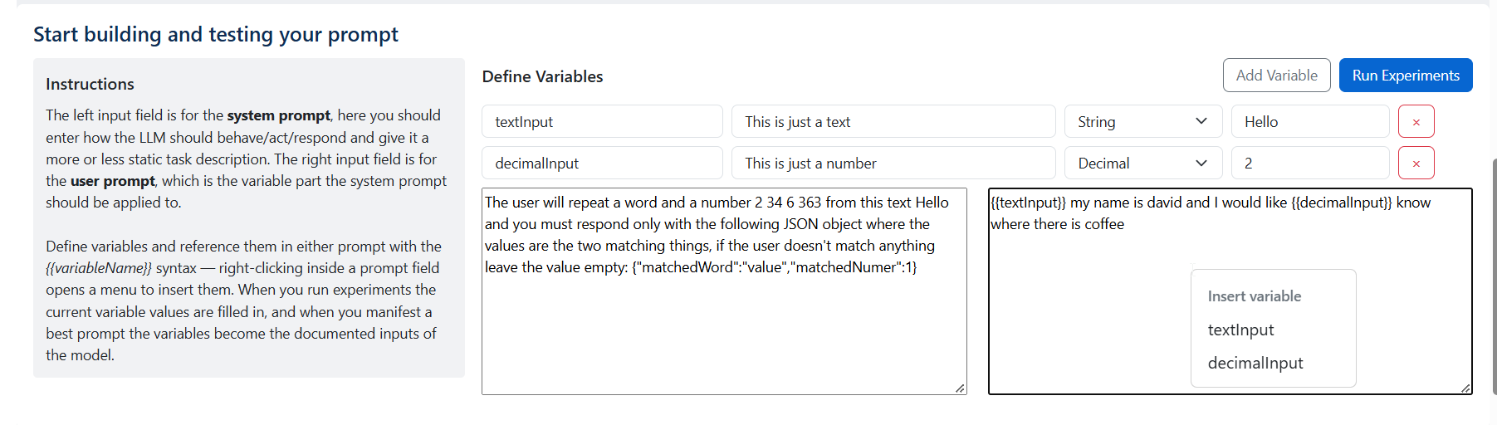Click the Hello value field
The image size is (1497, 425).
(x=1309, y=122)
